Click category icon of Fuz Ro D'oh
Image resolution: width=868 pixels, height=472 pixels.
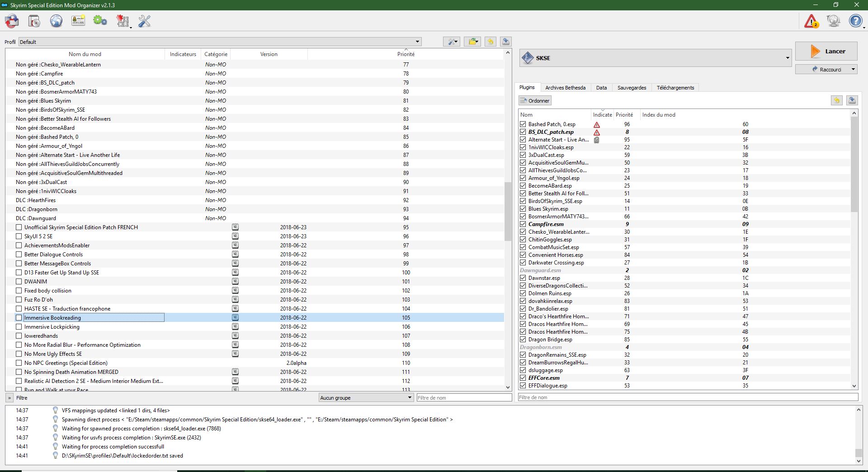tap(235, 299)
